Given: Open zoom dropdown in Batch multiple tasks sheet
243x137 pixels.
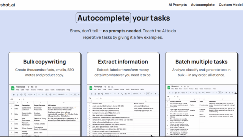Looking at the screenshot, I should [x=184, y=93].
